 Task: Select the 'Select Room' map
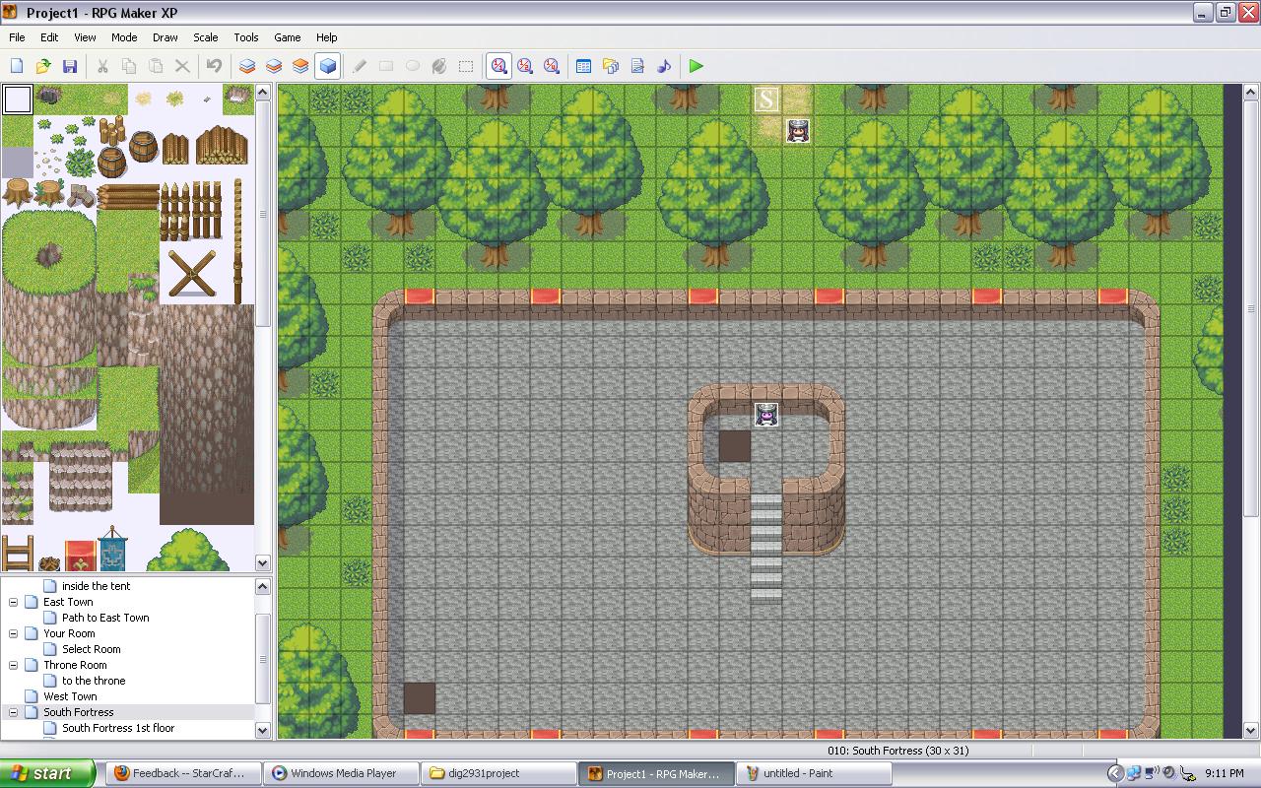[91, 649]
